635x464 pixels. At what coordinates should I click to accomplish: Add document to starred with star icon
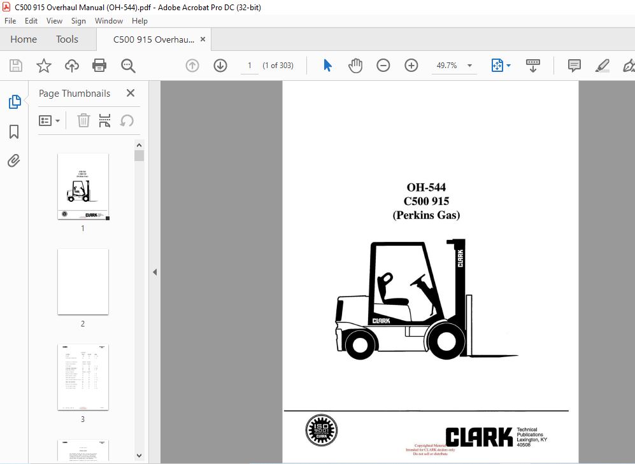44,66
